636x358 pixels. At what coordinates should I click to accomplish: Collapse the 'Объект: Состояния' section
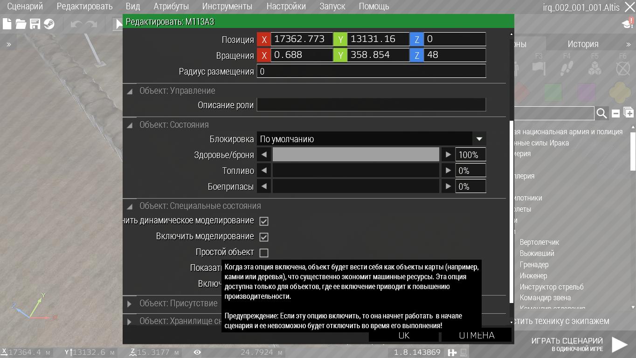[130, 125]
